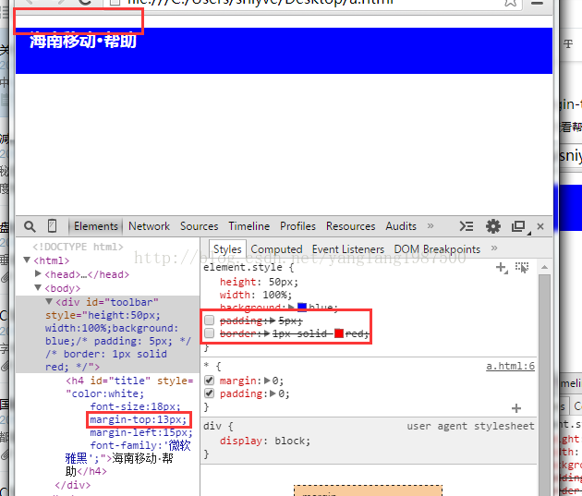Open the Profiles panel
582x496 pixels.
297,226
